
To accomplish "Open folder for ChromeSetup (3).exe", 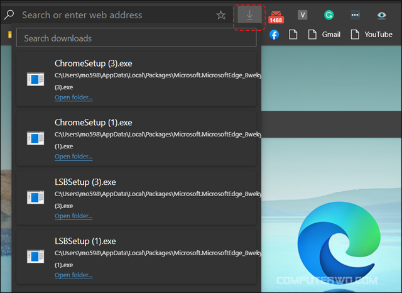I will (73, 97).
